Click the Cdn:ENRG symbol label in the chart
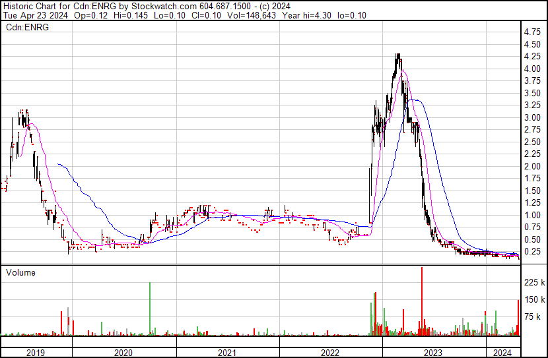The image size is (548, 358). coord(23,27)
